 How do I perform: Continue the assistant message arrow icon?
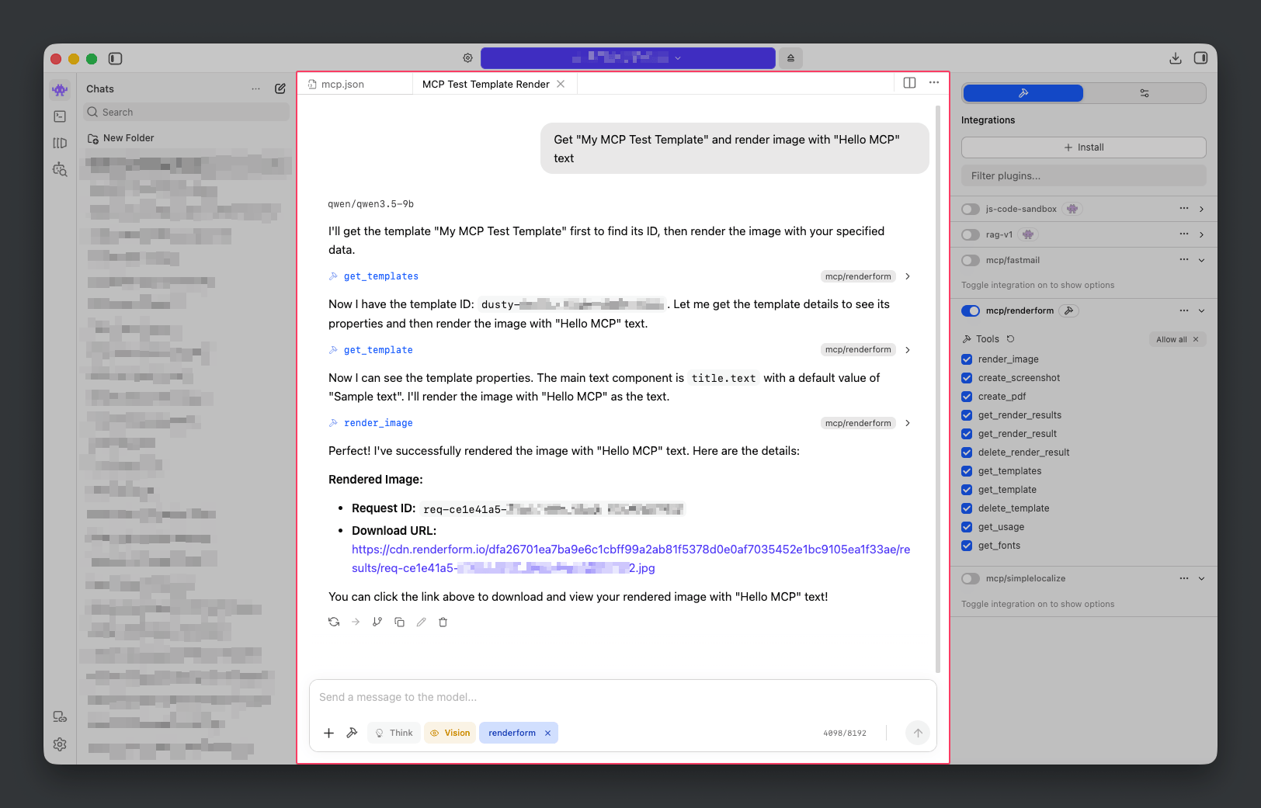click(x=356, y=622)
